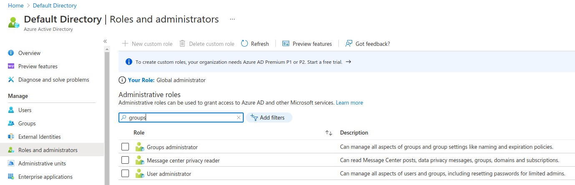Select the Message center privacy reader checkbox

point(125,160)
